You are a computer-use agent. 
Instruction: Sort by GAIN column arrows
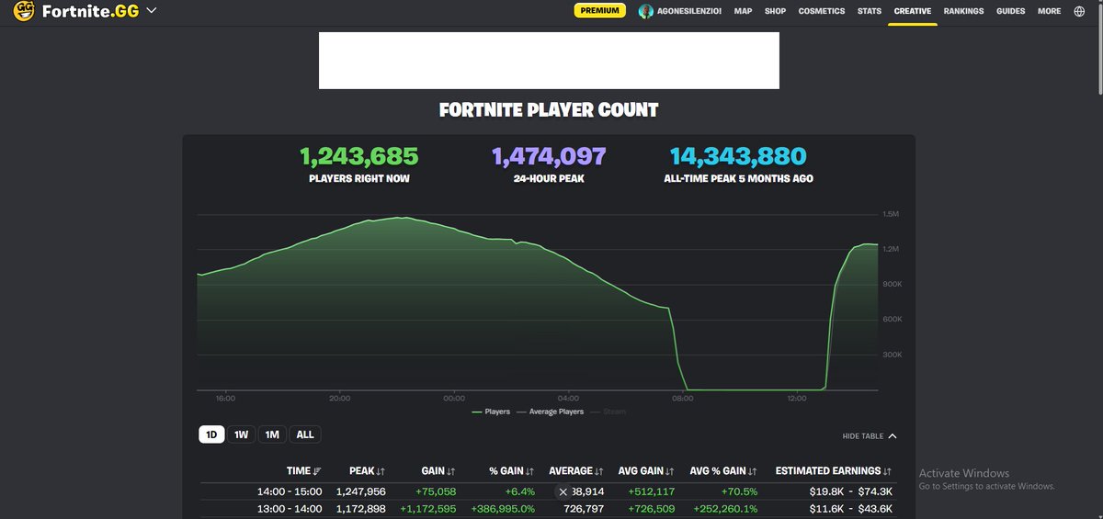click(x=451, y=471)
